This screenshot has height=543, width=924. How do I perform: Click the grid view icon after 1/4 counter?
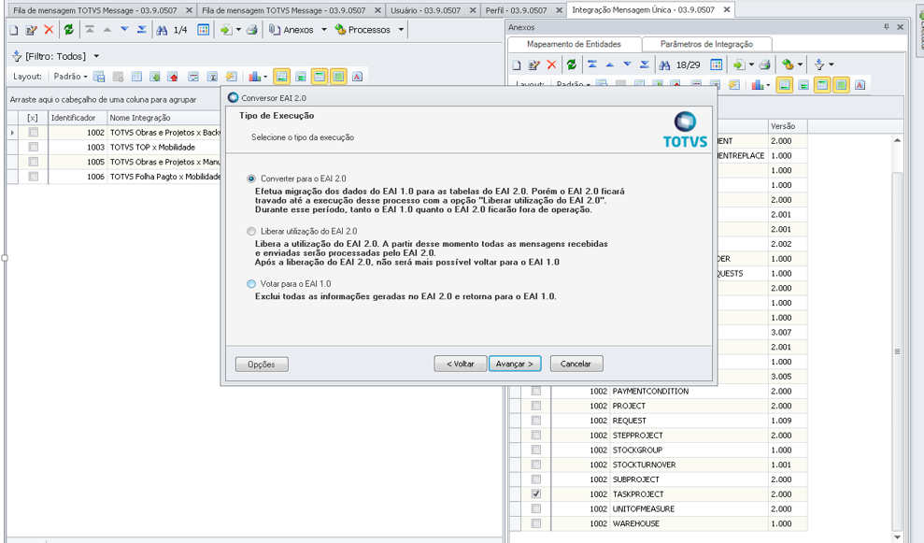[204, 30]
